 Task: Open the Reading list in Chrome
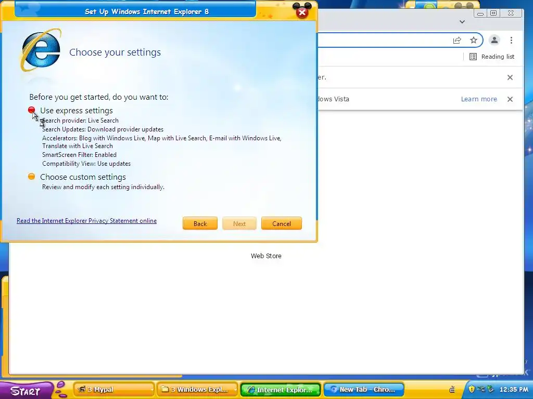pyautogui.click(x=492, y=57)
